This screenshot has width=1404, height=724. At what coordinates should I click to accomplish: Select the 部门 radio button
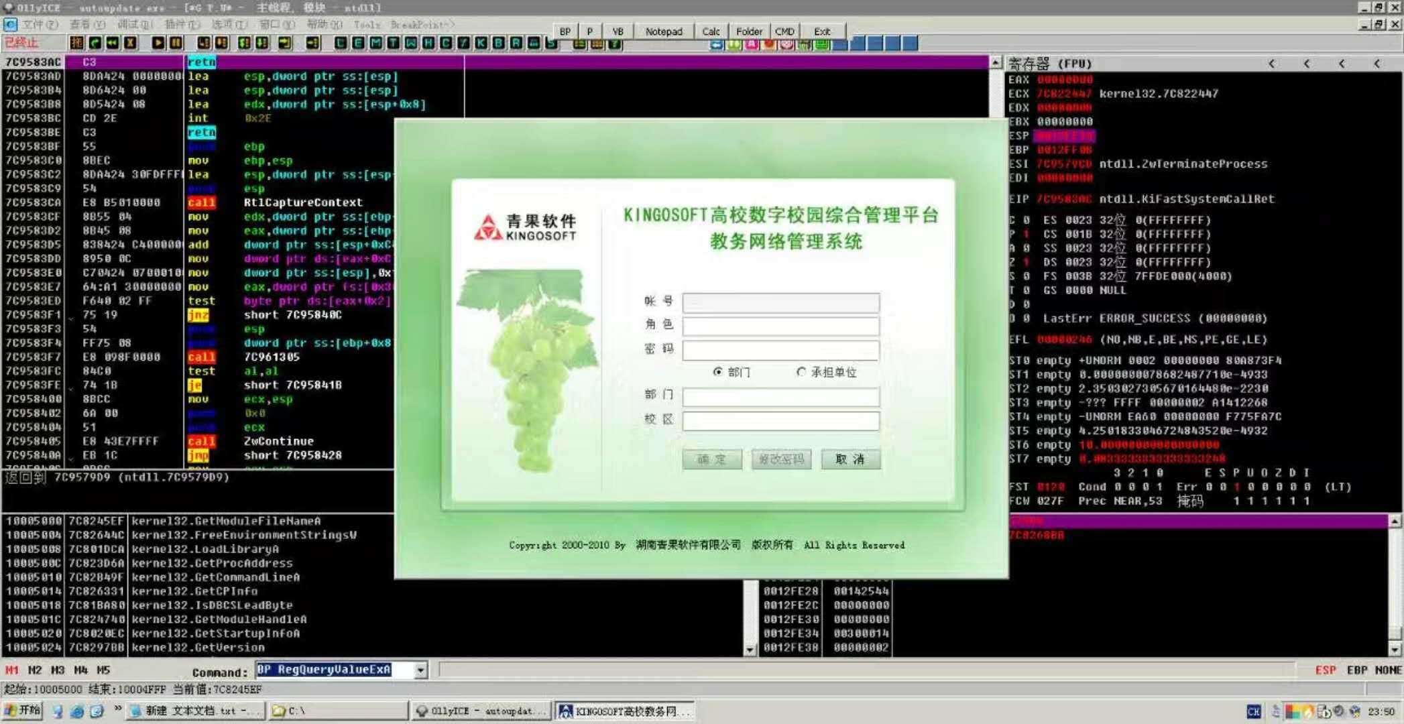pyautogui.click(x=718, y=372)
